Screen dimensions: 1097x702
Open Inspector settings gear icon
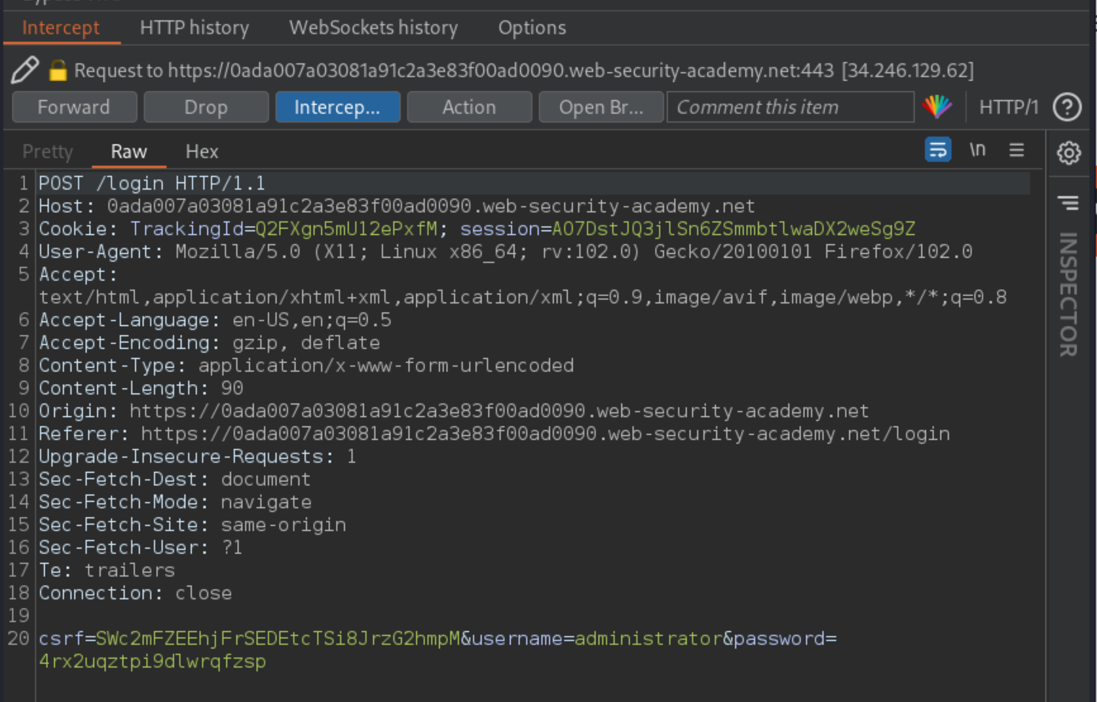[x=1069, y=153]
